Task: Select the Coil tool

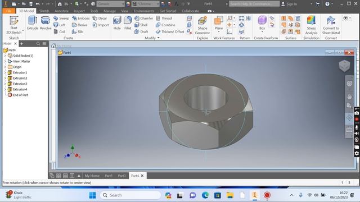Action: tap(60, 31)
